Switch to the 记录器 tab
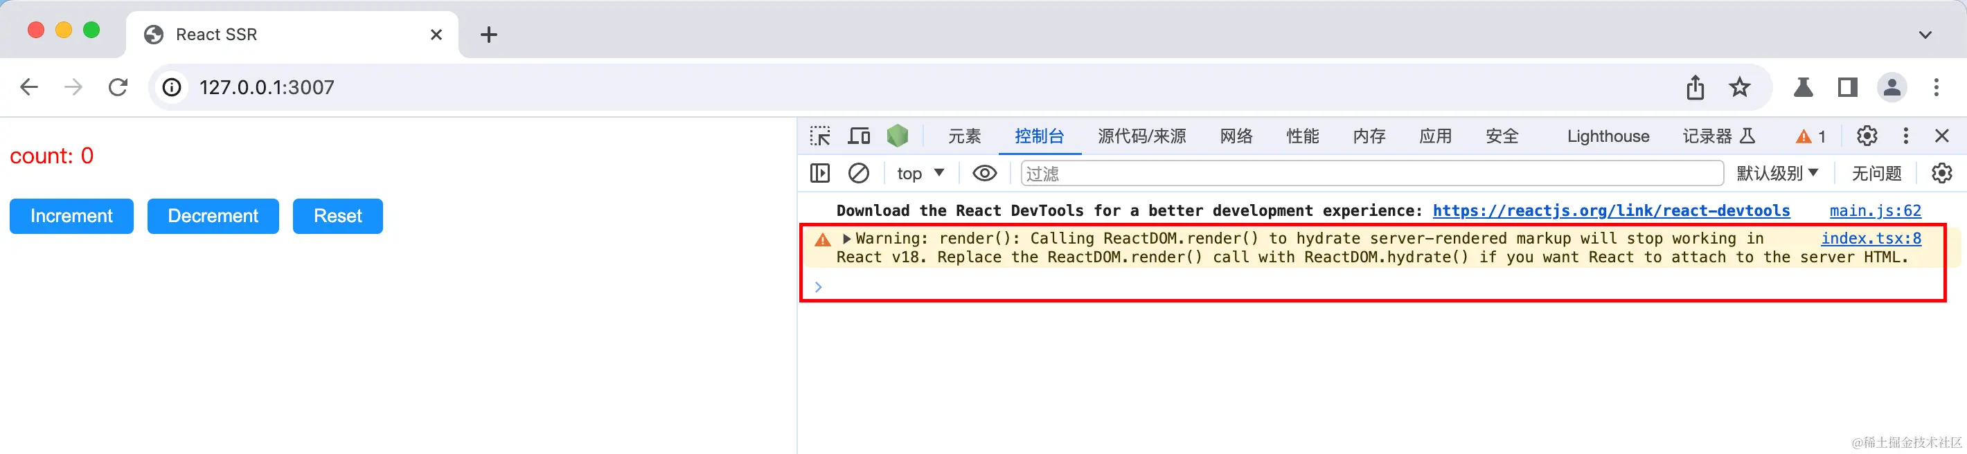 (x=1719, y=136)
